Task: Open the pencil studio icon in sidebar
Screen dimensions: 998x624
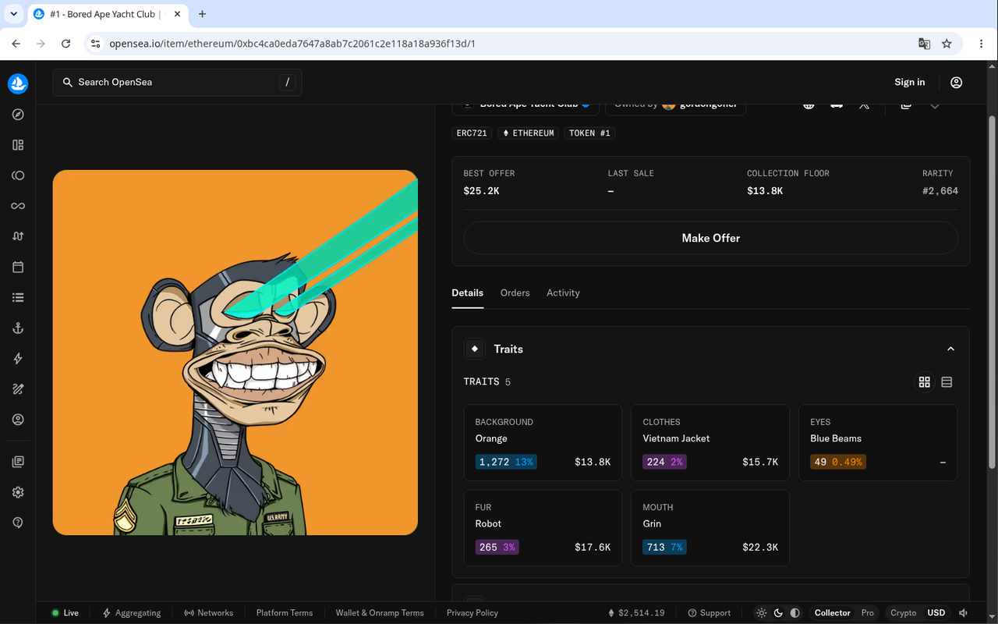Action: pos(18,389)
